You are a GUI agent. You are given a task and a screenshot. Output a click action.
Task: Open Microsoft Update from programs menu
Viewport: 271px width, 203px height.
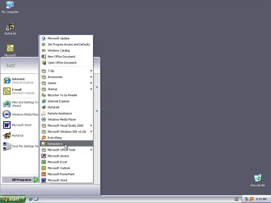pyautogui.click(x=66, y=38)
